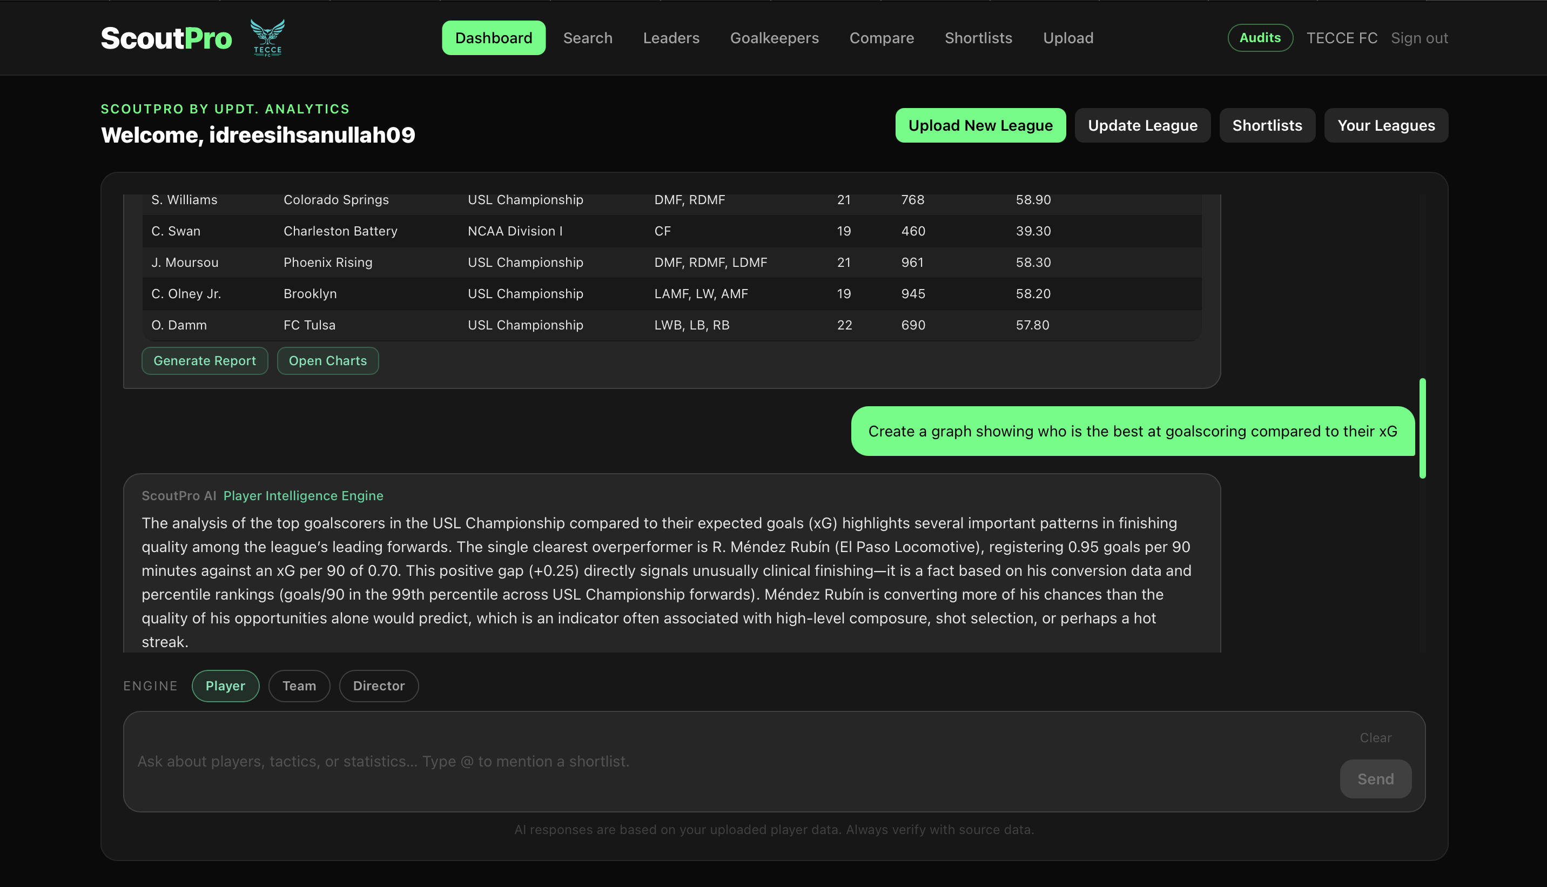This screenshot has width=1547, height=887.
Task: Send the chat message
Action: (1375, 778)
